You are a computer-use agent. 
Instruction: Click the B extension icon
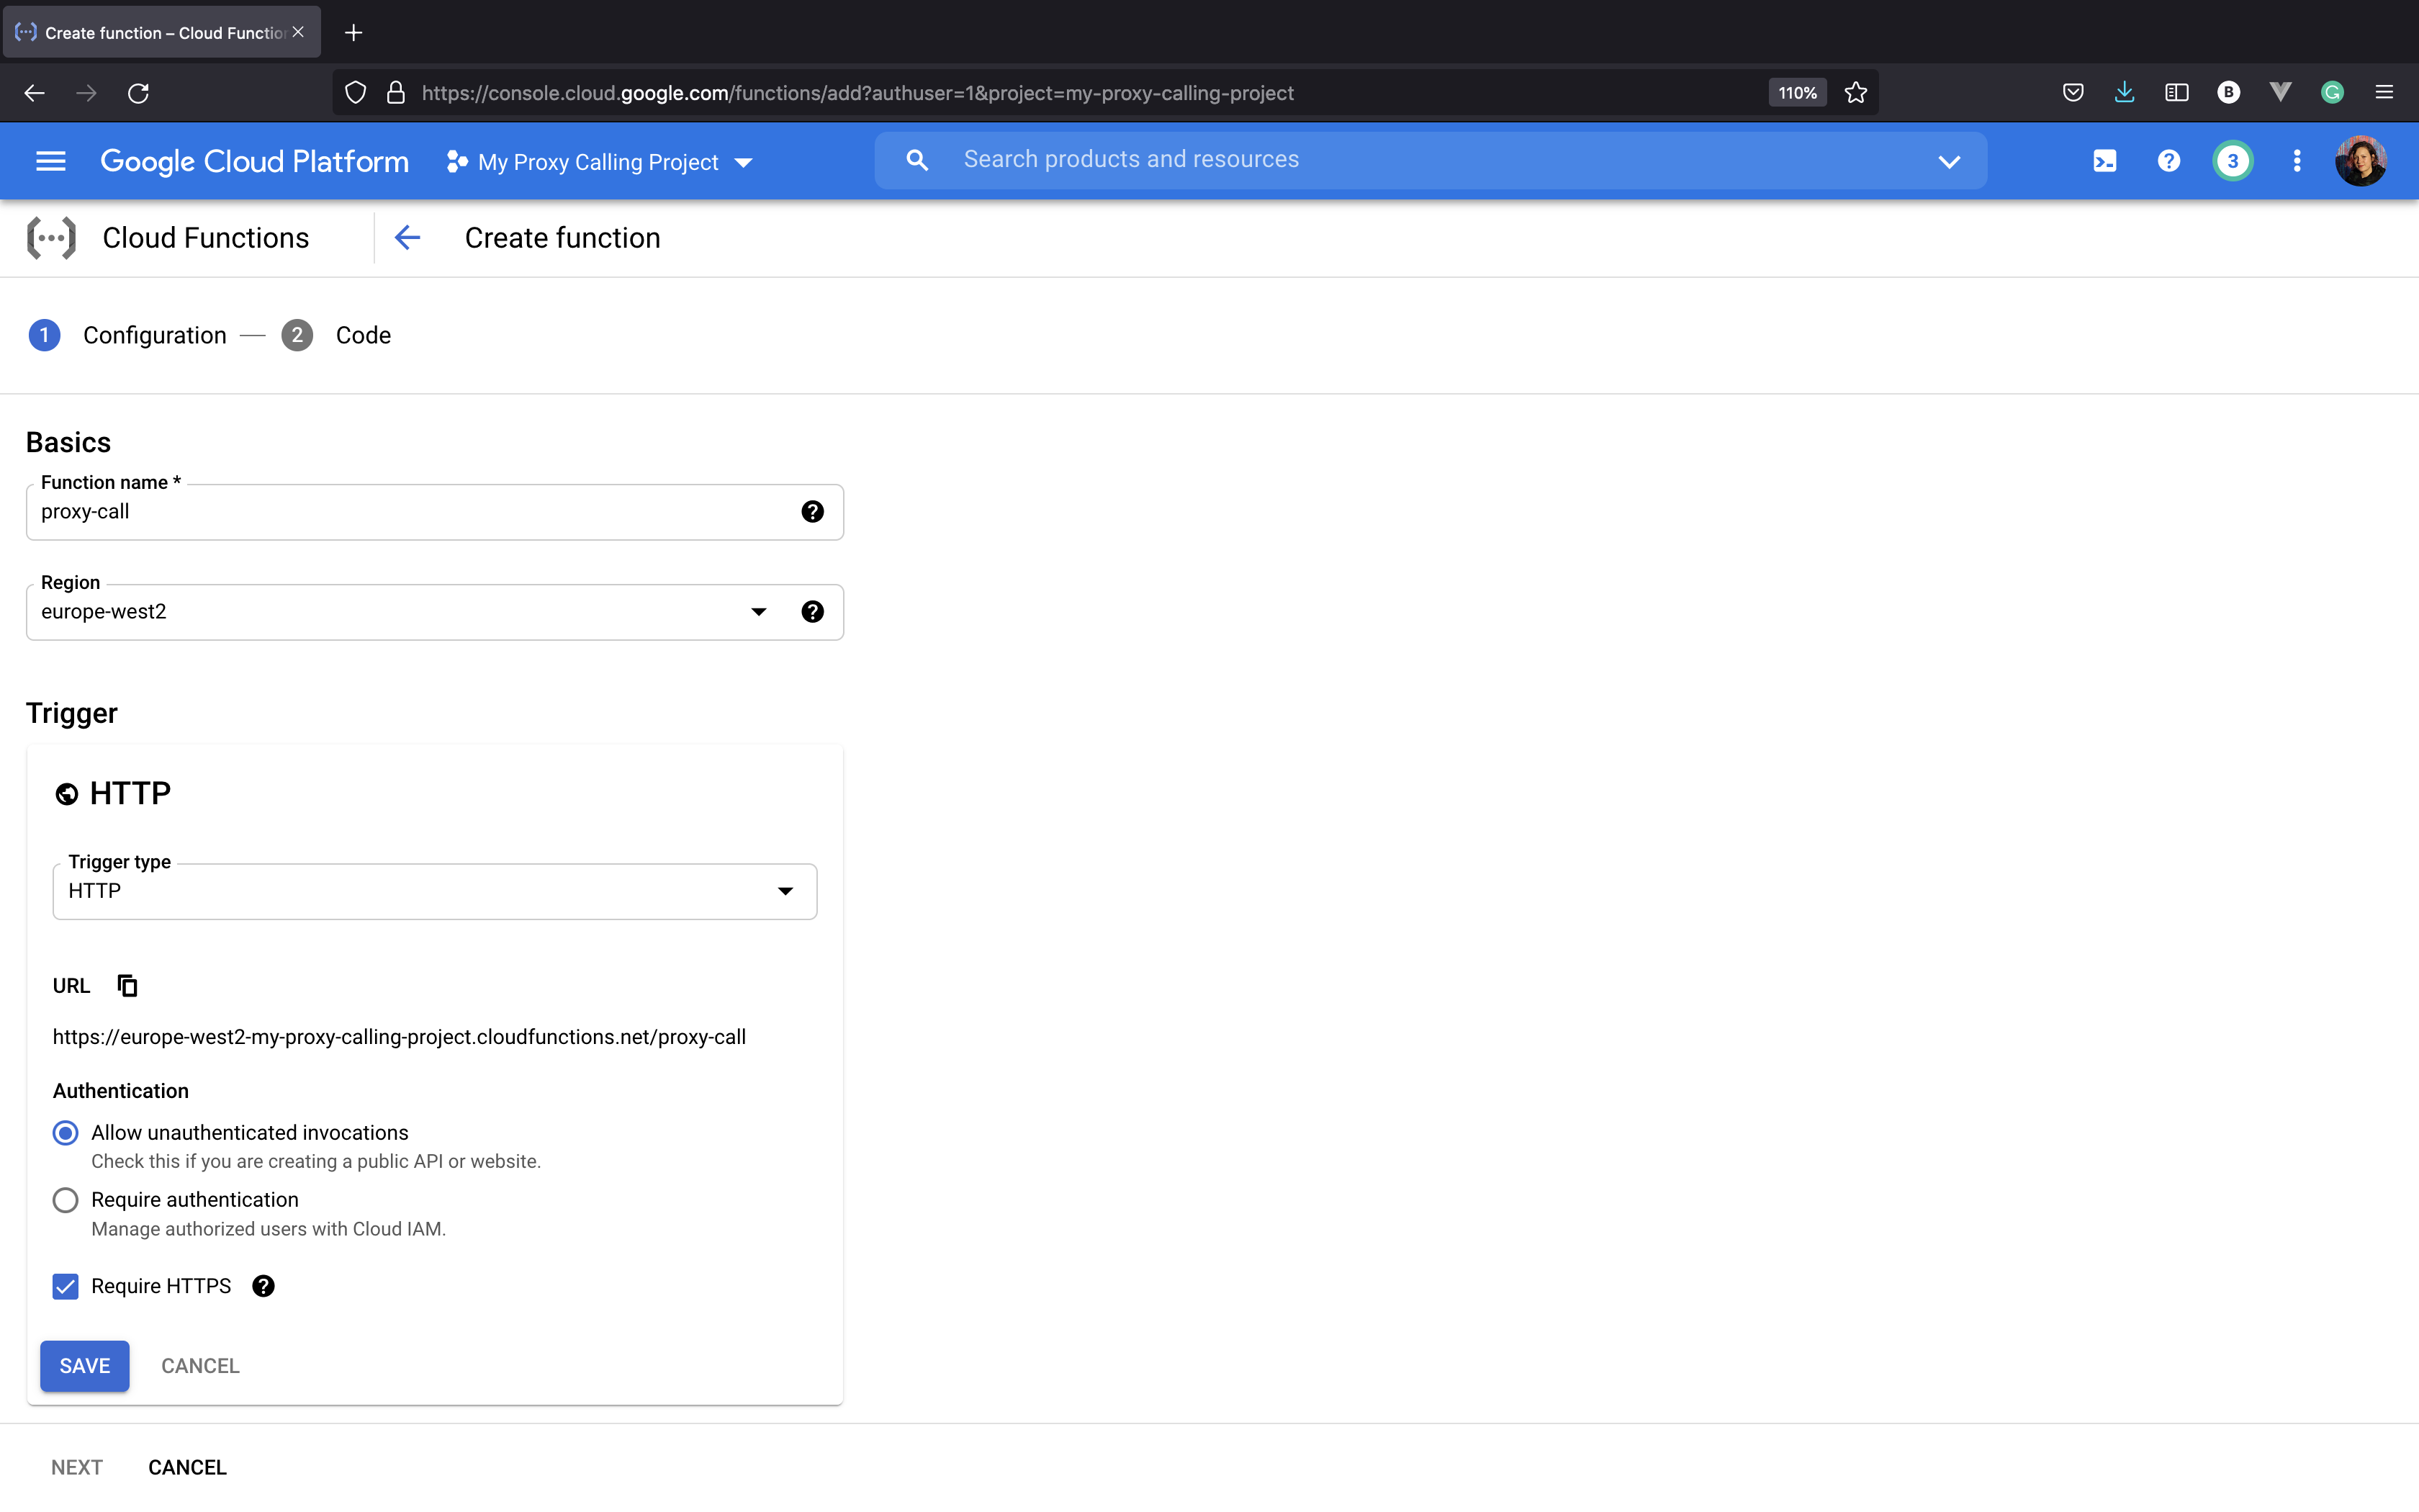pos(2229,93)
